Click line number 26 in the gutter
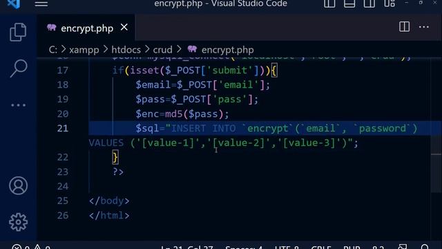 [x=63, y=216]
